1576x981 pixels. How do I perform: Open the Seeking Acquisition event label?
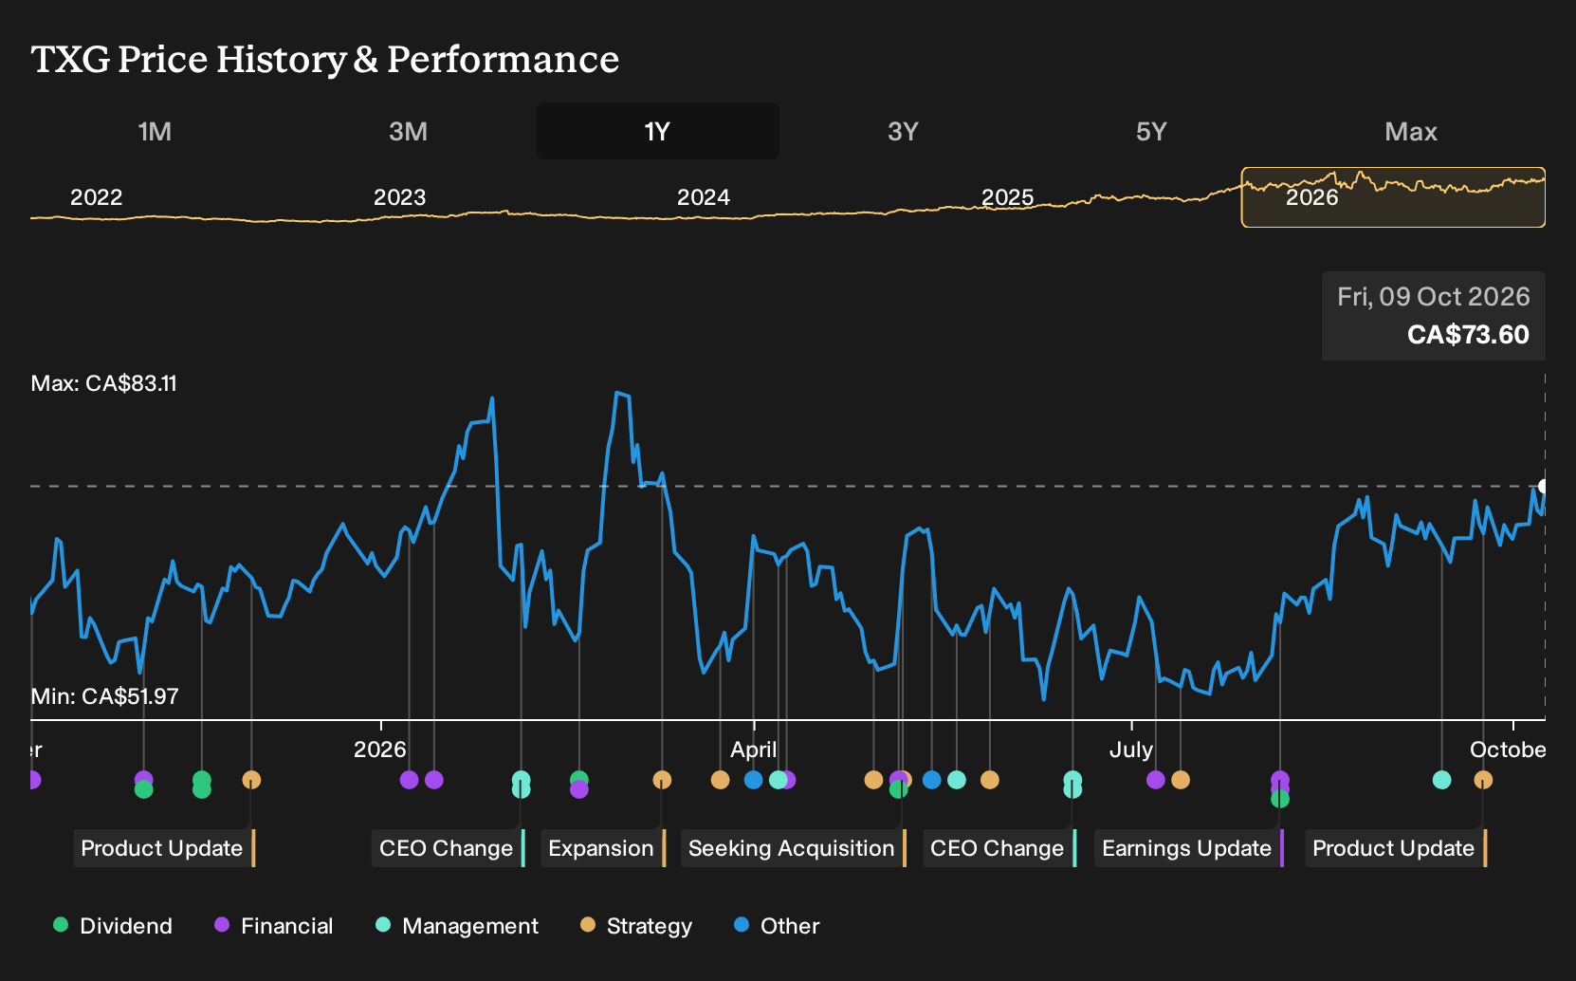(794, 848)
